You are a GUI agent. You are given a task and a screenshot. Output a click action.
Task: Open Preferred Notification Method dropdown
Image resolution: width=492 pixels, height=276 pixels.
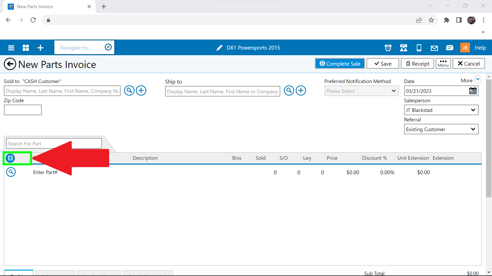pyautogui.click(x=361, y=91)
